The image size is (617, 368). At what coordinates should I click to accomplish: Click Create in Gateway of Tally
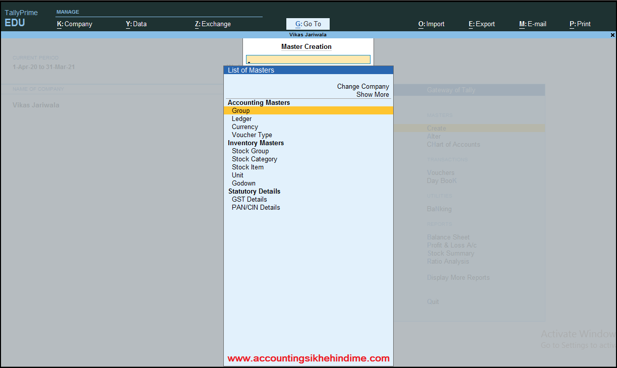point(437,128)
